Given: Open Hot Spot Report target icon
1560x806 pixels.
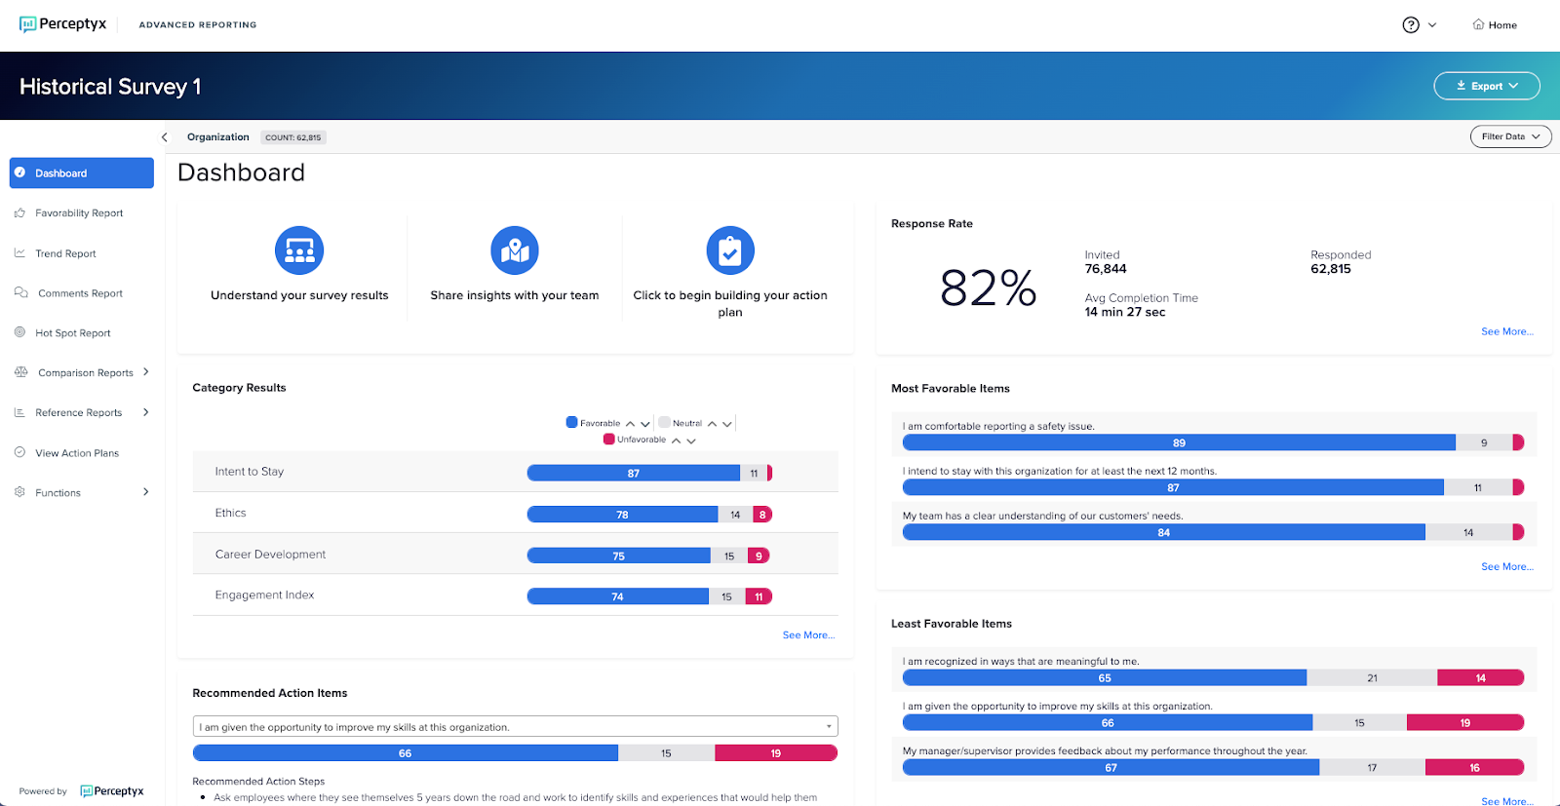Looking at the screenshot, I should click(19, 332).
